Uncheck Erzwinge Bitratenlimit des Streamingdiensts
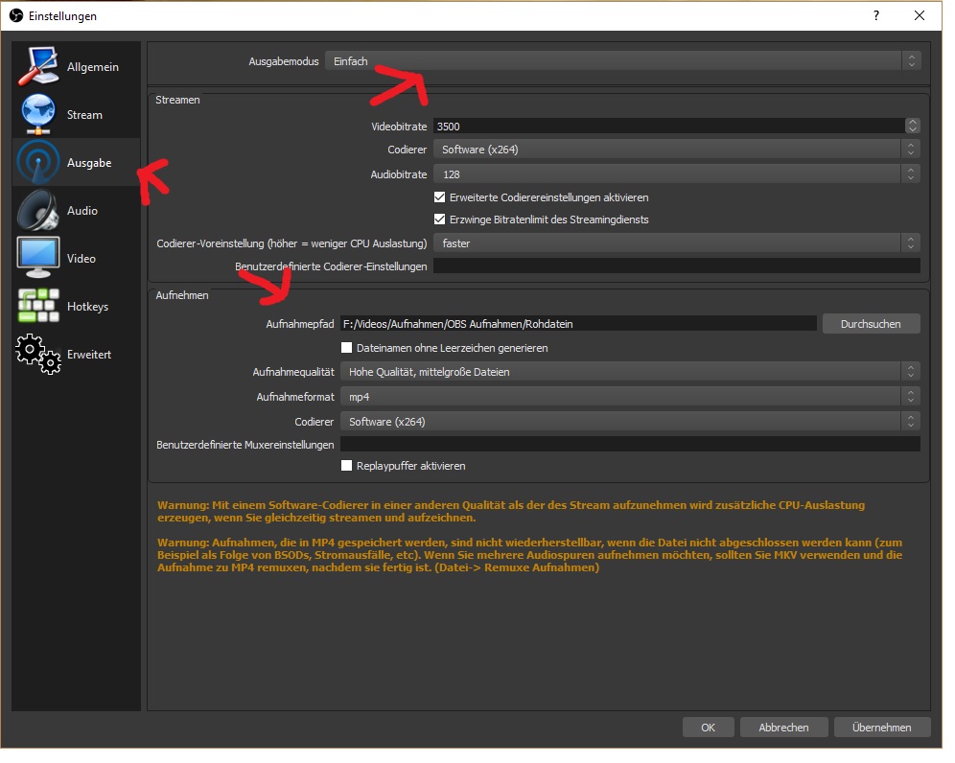This screenshot has width=955, height=763. pos(440,220)
